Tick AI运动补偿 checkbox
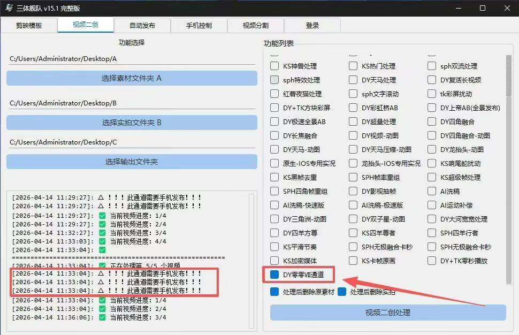 (x=432, y=205)
